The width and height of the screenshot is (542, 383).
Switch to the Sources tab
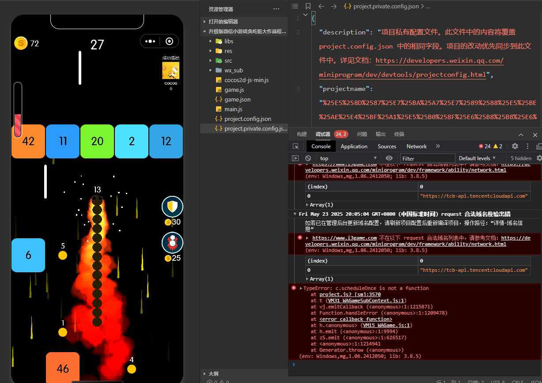click(x=387, y=146)
